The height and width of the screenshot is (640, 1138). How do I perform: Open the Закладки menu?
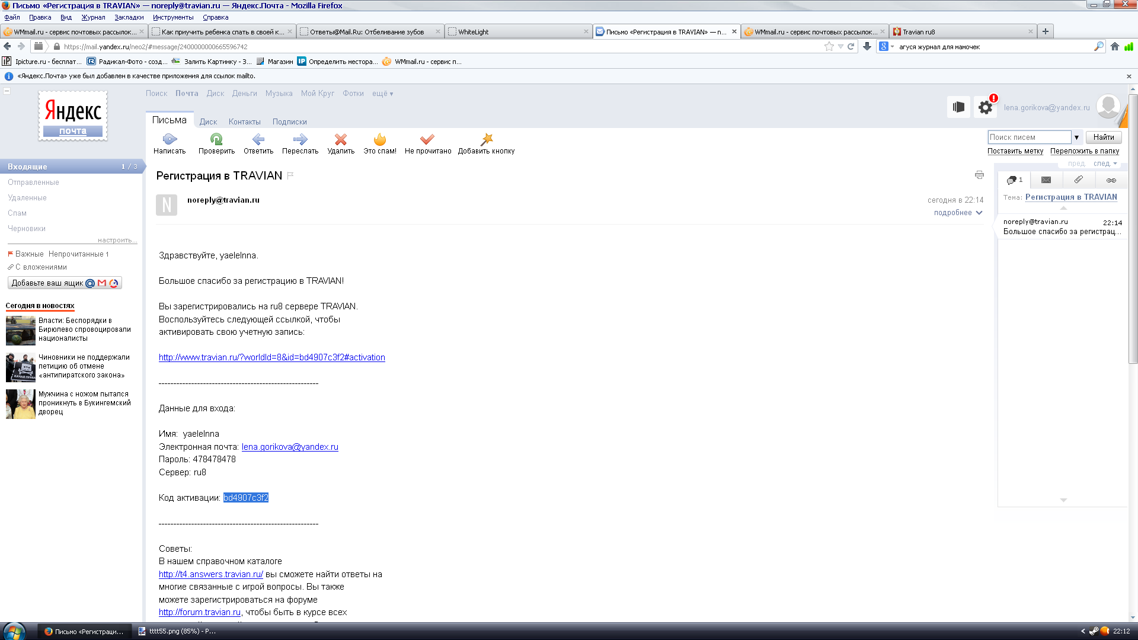(x=129, y=17)
